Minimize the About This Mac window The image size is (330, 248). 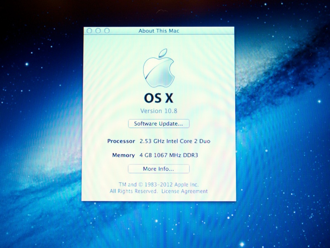[x=98, y=31]
